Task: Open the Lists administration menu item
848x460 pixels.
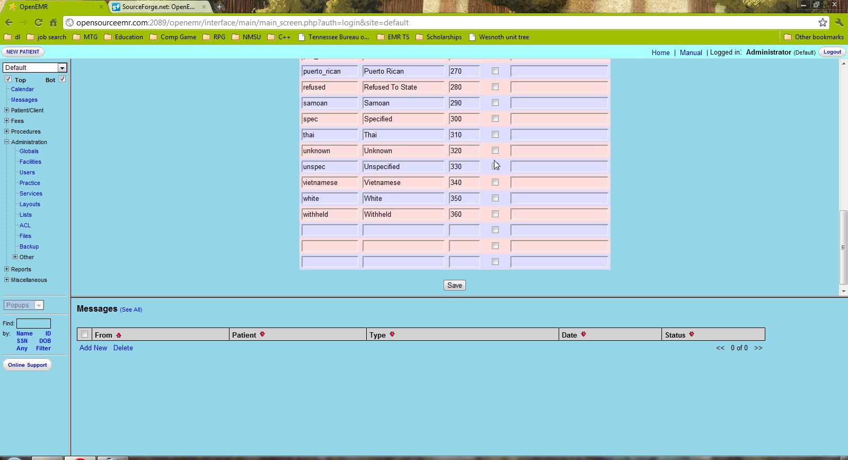Action: point(25,215)
